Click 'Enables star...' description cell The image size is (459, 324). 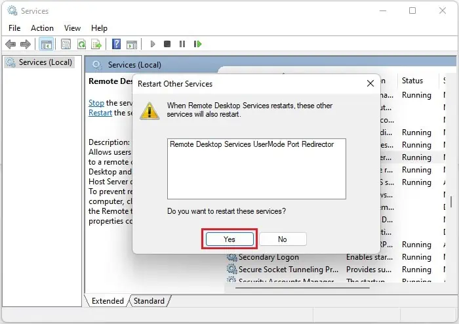(x=369, y=257)
